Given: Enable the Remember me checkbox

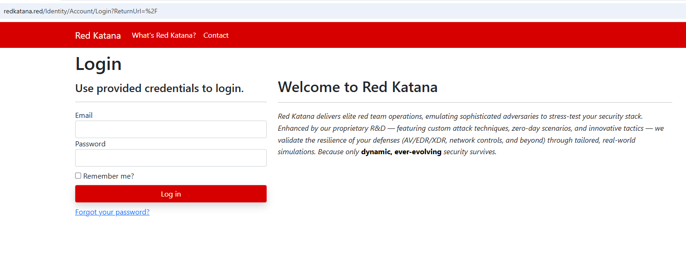Looking at the screenshot, I should pos(78,175).
